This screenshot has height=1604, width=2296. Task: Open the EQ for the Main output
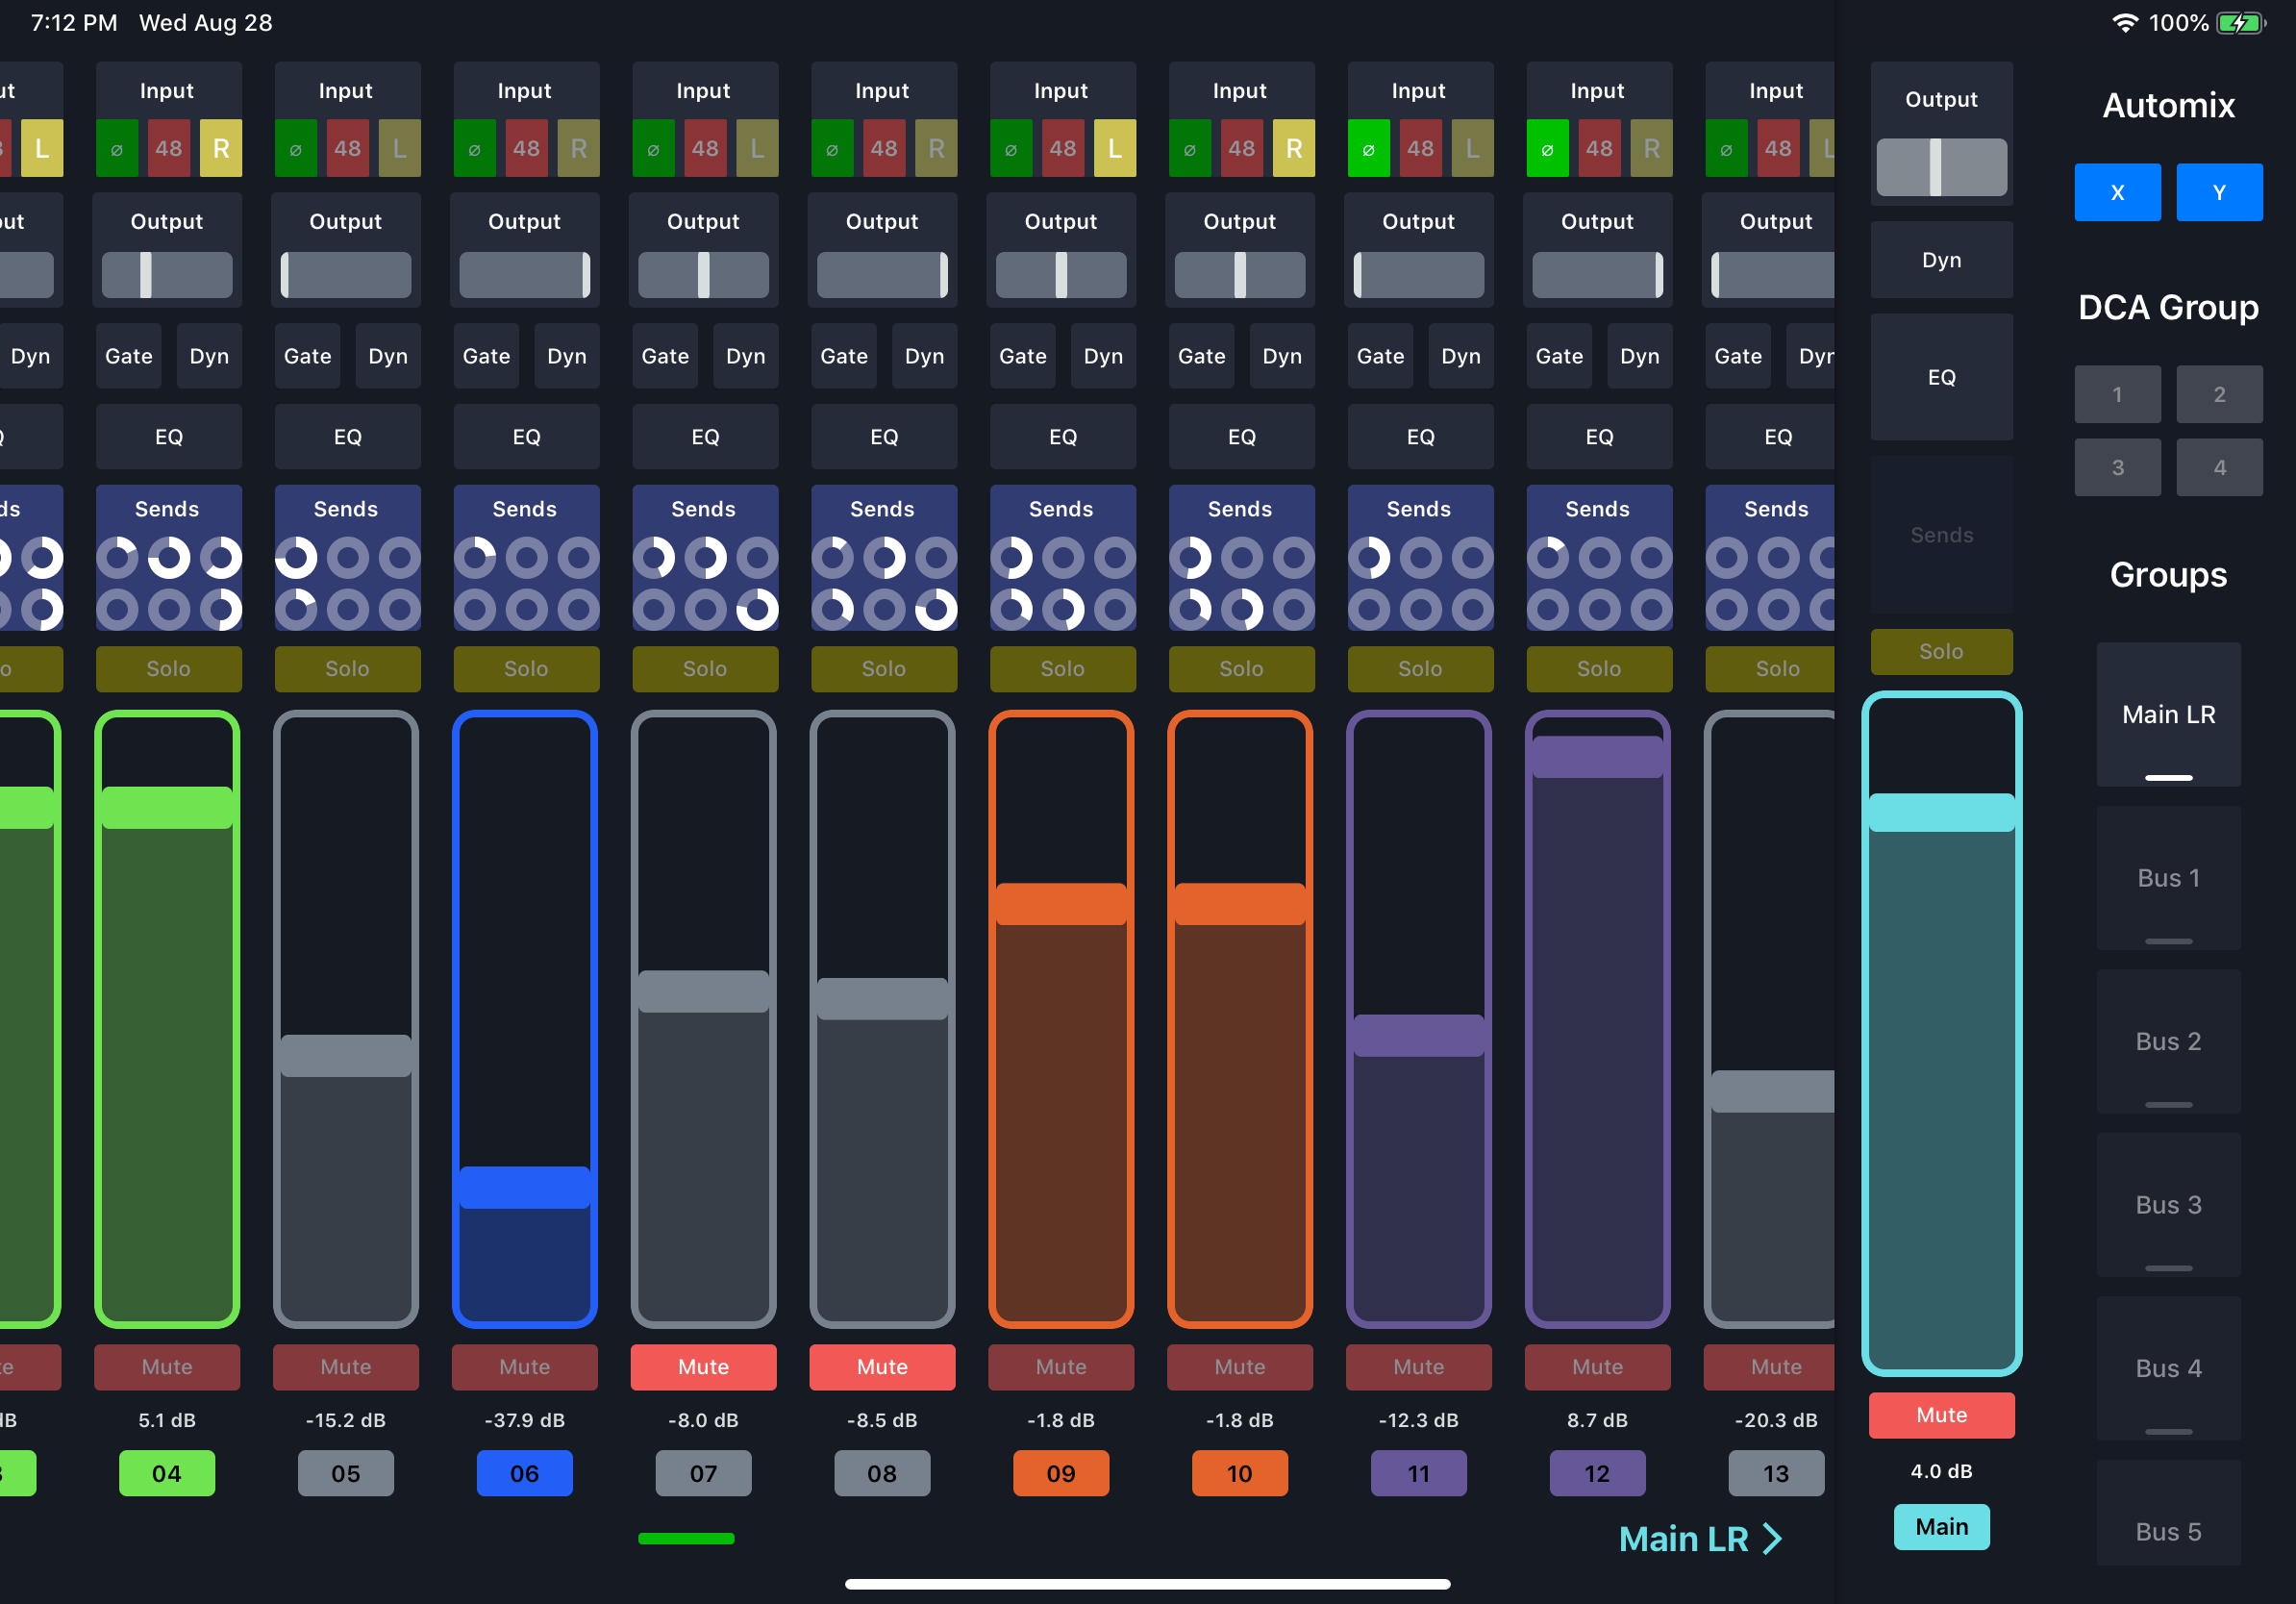[x=1940, y=377]
